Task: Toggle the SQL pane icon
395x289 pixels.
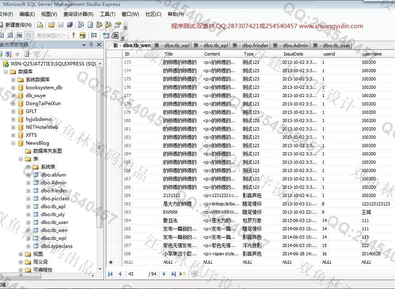Action: [19, 35]
